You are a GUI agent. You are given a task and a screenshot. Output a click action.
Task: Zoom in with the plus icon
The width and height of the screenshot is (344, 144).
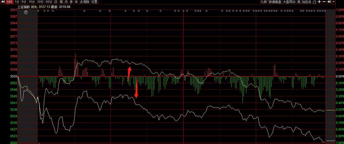point(319,2)
